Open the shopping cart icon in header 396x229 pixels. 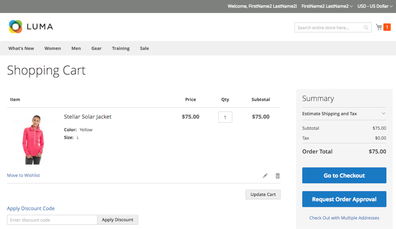pos(379,27)
